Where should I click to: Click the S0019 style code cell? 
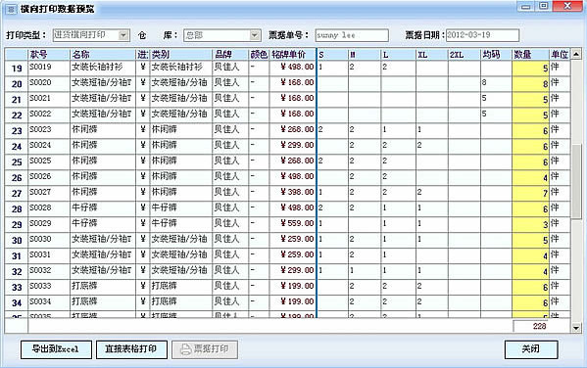49,68
